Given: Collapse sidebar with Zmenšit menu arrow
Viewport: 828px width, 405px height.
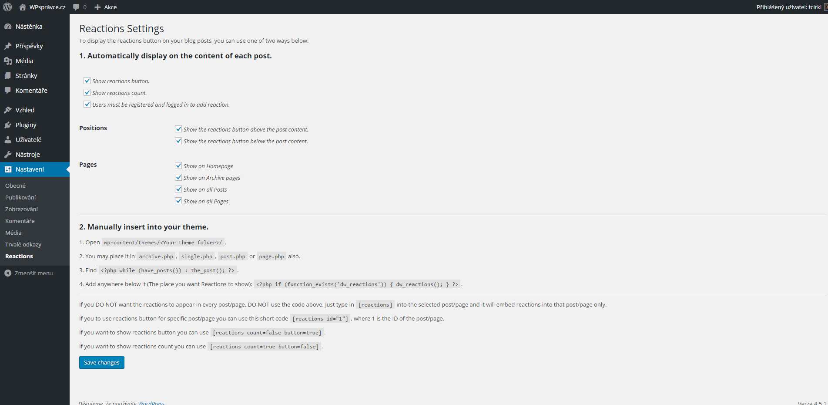Looking at the screenshot, I should coord(8,273).
